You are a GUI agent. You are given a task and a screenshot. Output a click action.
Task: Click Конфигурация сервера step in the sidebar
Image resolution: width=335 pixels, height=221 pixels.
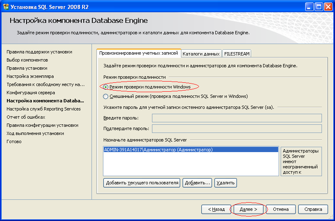[x=31, y=93]
